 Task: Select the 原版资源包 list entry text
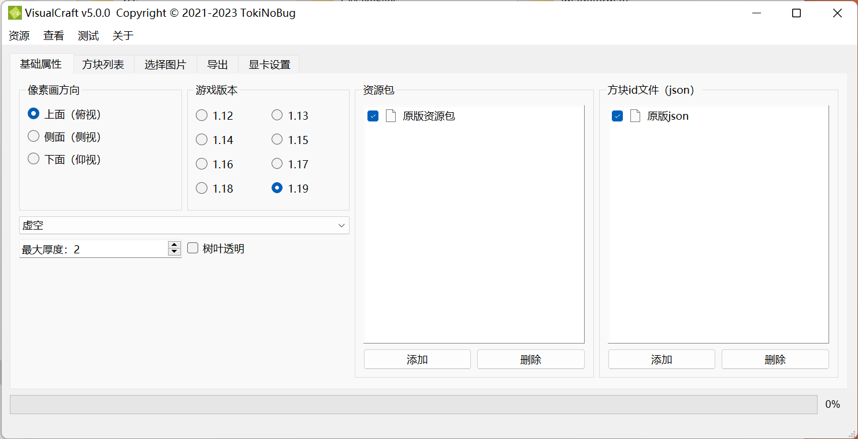pyautogui.click(x=429, y=116)
